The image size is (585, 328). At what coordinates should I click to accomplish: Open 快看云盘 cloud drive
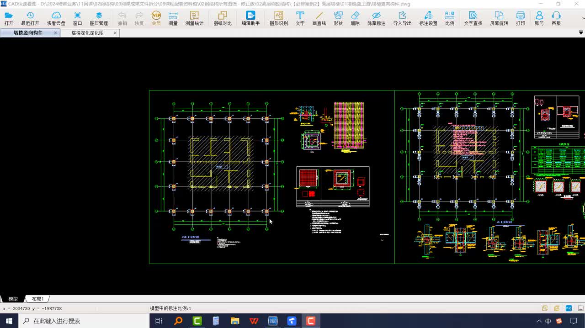click(56, 18)
